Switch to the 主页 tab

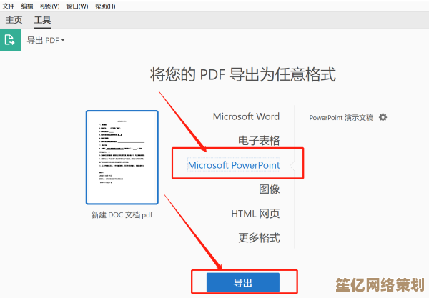tap(14, 19)
